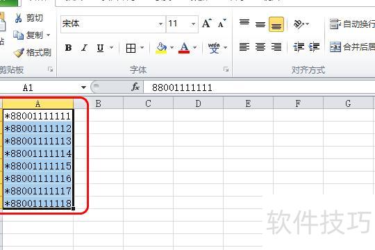375x250 pixels.
Task: Select Align Text Left icon
Action: point(244,47)
